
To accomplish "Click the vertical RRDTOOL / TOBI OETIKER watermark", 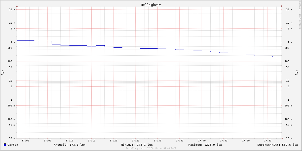I will click(x=299, y=15).
